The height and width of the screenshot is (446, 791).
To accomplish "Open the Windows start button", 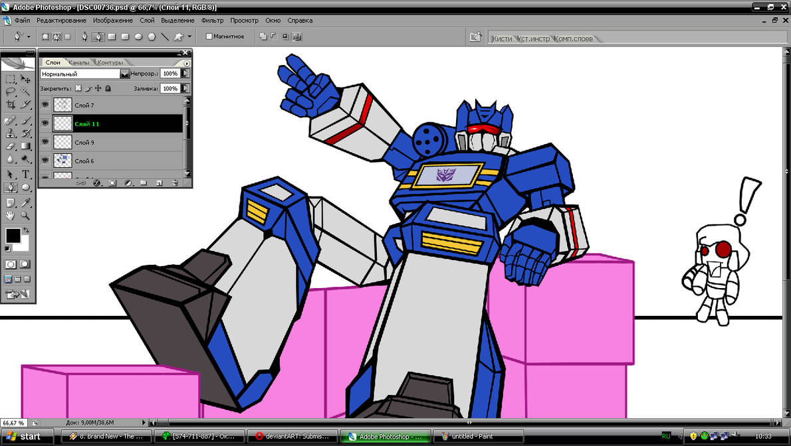I will click(27, 437).
